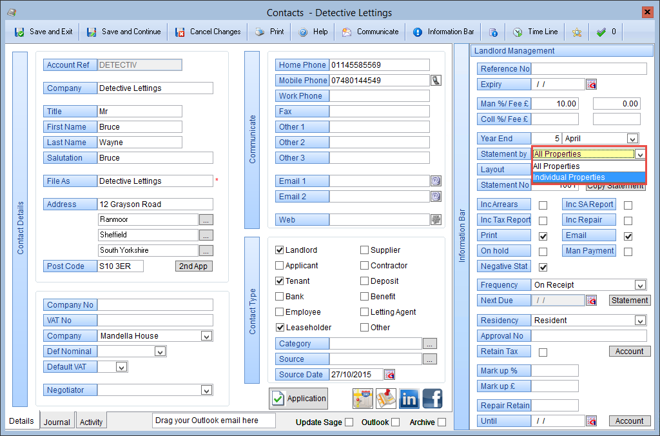Click the @ icon next to Email 1

436,181
